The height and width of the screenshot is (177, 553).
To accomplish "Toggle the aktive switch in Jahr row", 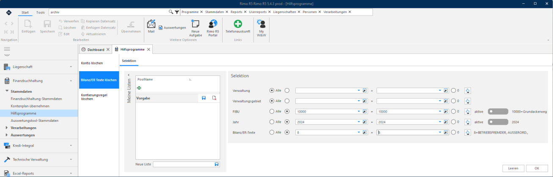I will click(x=498, y=122).
